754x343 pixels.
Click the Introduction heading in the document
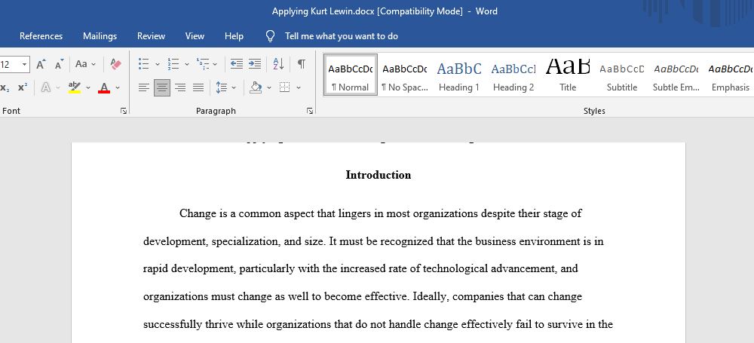click(x=379, y=175)
